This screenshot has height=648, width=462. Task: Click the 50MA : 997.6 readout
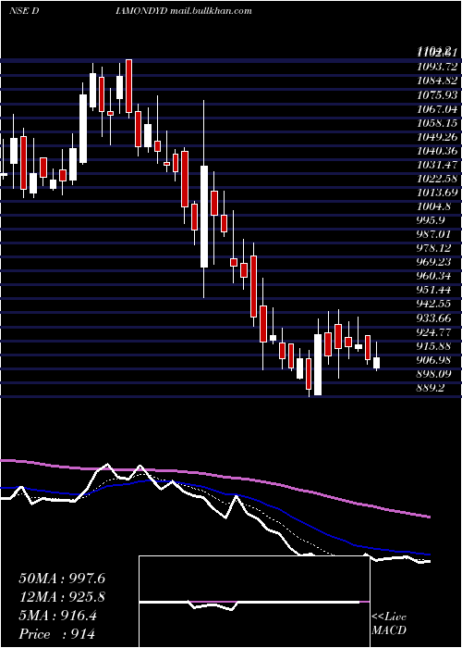pyautogui.click(x=62, y=579)
